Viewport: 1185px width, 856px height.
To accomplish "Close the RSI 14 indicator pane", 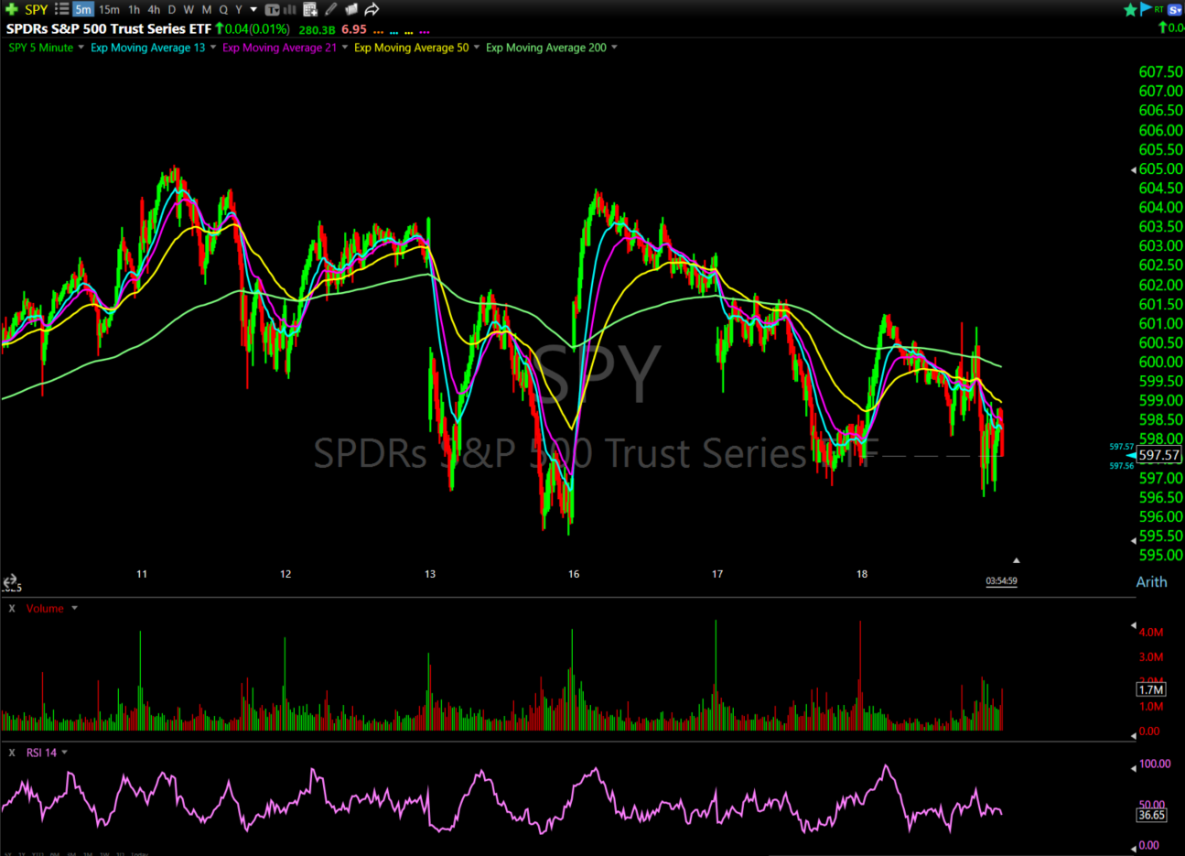I will coord(12,753).
